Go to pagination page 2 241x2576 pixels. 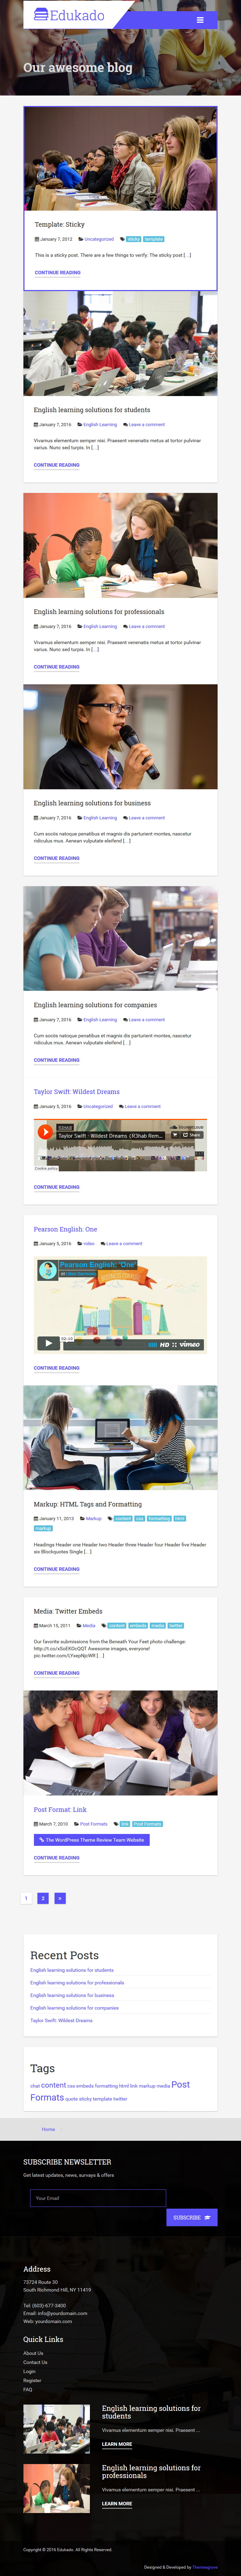(43, 1898)
